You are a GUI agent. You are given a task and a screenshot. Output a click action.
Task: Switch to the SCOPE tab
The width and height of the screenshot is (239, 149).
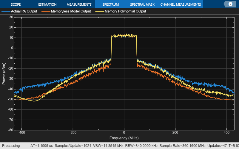coord(16,4)
